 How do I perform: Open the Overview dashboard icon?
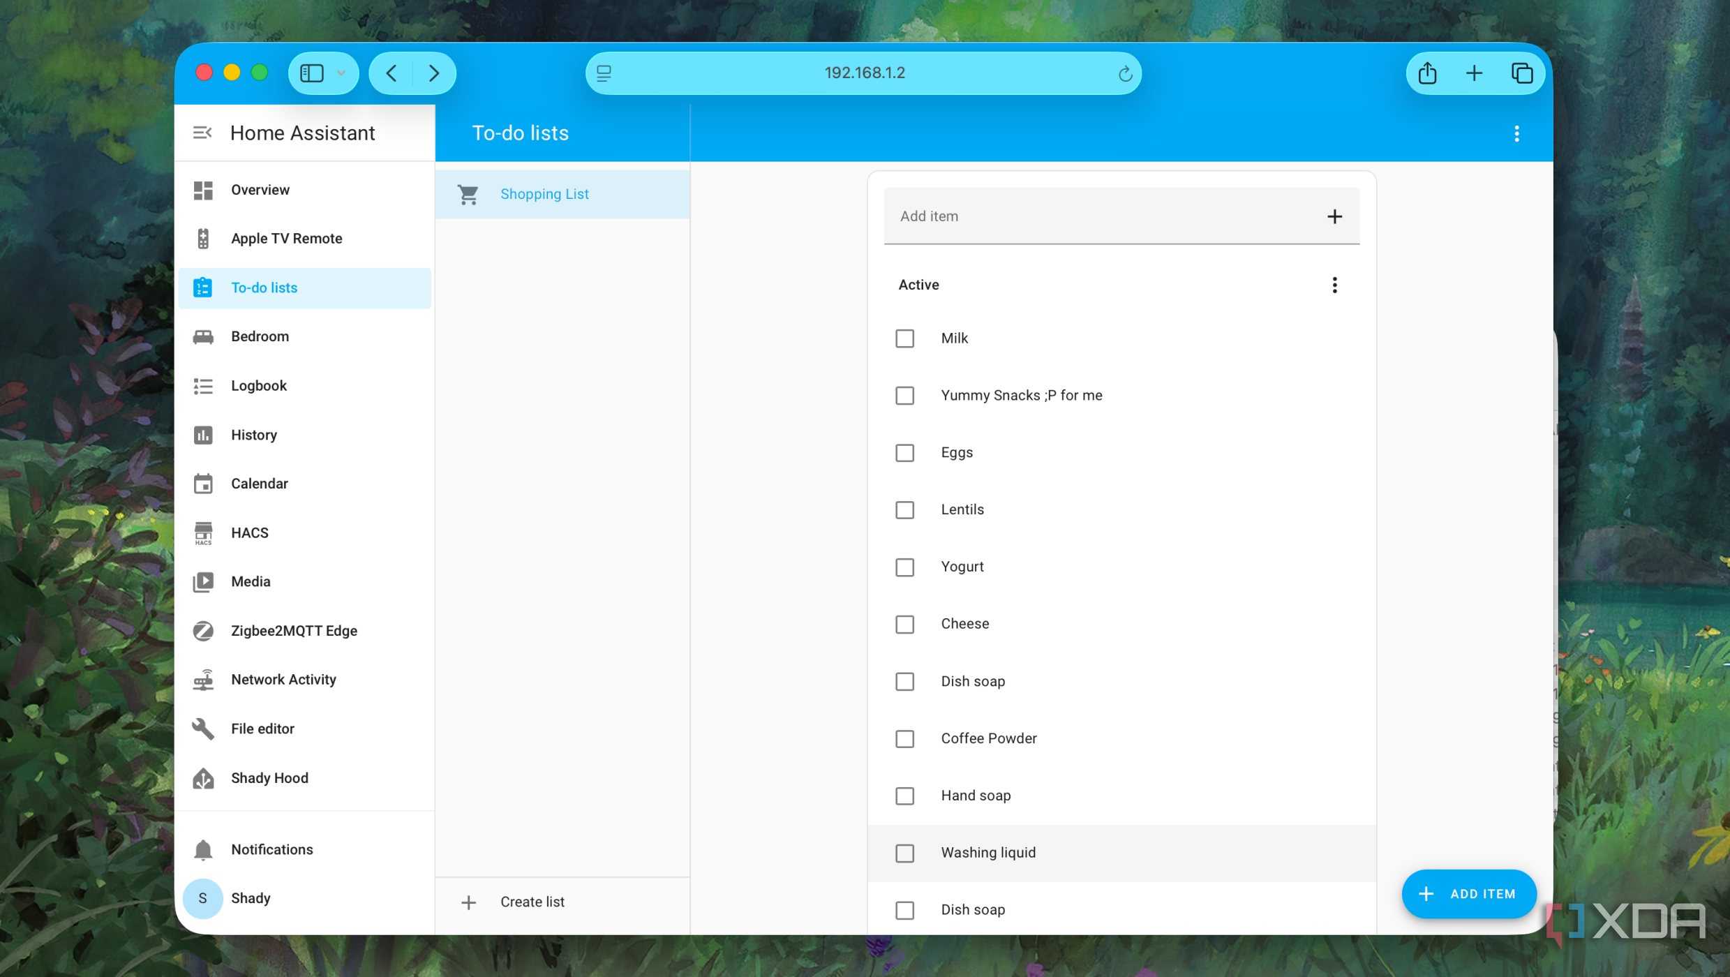point(203,190)
